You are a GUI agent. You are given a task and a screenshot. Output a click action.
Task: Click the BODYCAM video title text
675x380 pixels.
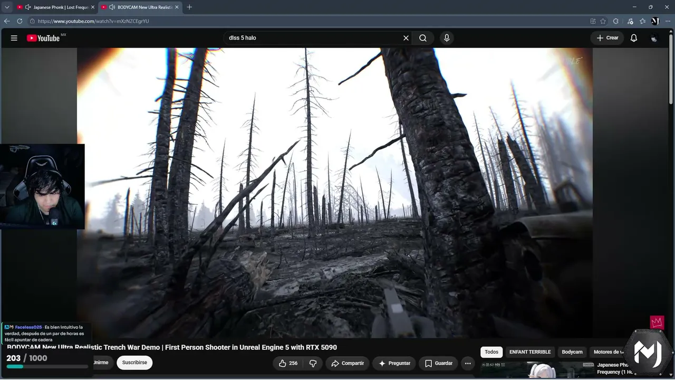coord(172,347)
